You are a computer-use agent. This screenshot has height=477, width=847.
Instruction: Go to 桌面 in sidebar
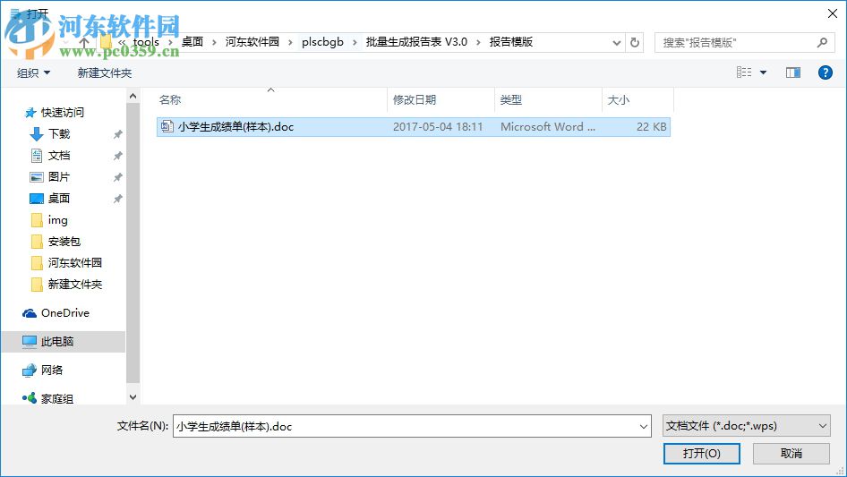(x=59, y=199)
